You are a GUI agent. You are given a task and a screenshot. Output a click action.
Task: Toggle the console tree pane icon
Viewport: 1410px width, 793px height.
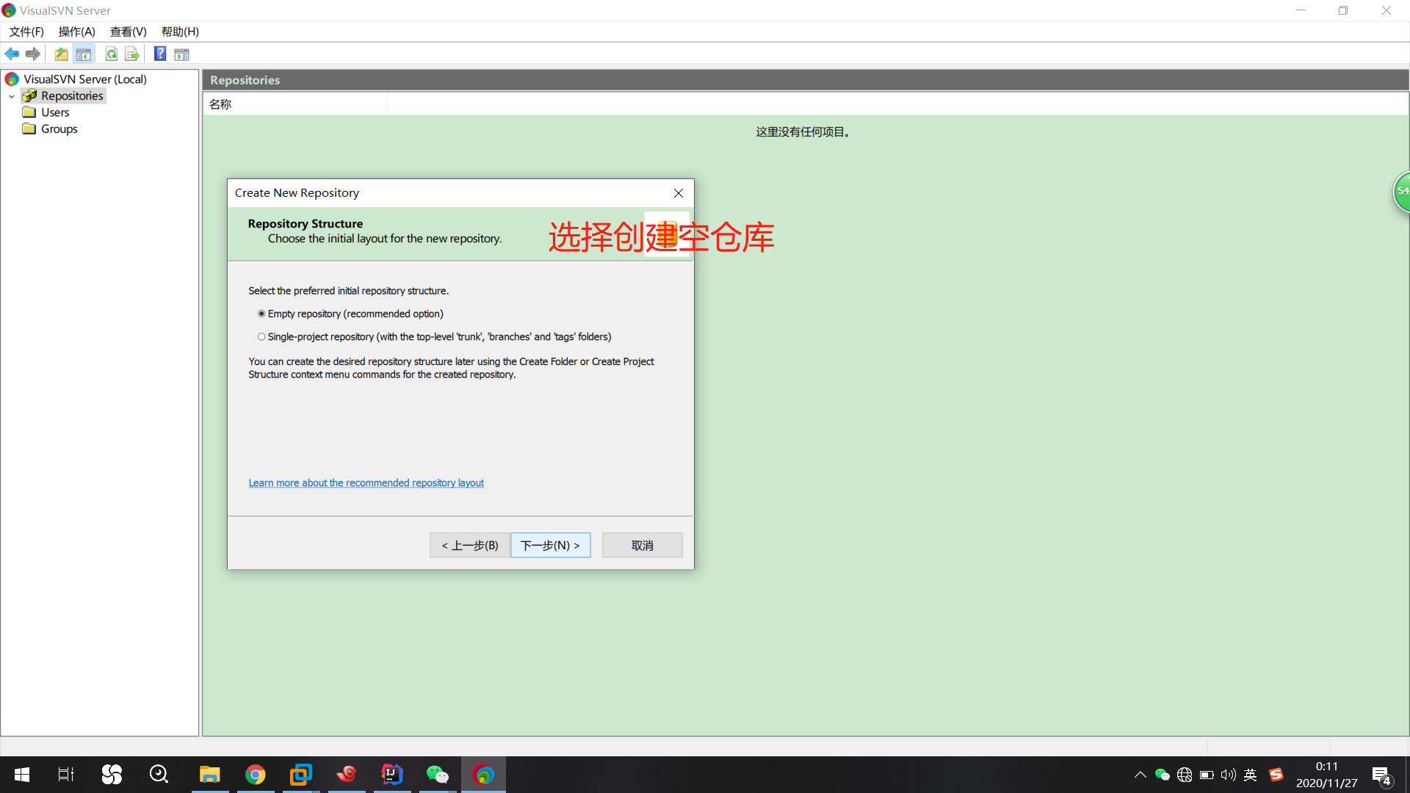pyautogui.click(x=84, y=54)
